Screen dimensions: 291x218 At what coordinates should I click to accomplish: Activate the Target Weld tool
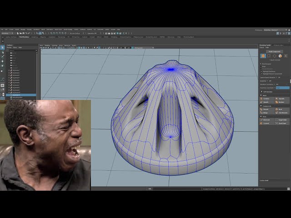point(281,120)
